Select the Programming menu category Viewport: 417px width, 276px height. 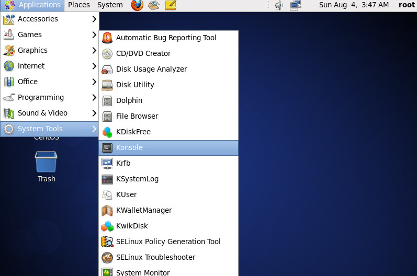coord(50,98)
